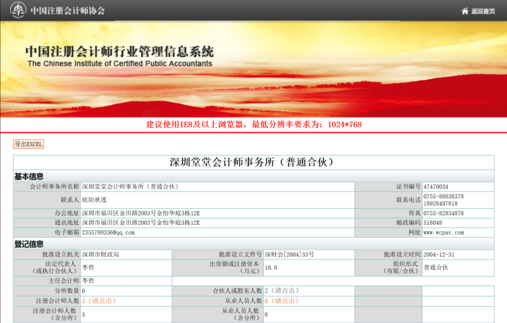Click mobile number 18928497818
The width and height of the screenshot is (507, 323).
[x=440, y=203]
